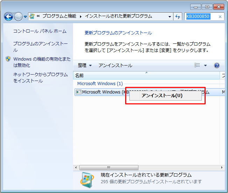The image size is (228, 193).
Task: Open the 整理 dropdown menu
Action: tap(85, 65)
